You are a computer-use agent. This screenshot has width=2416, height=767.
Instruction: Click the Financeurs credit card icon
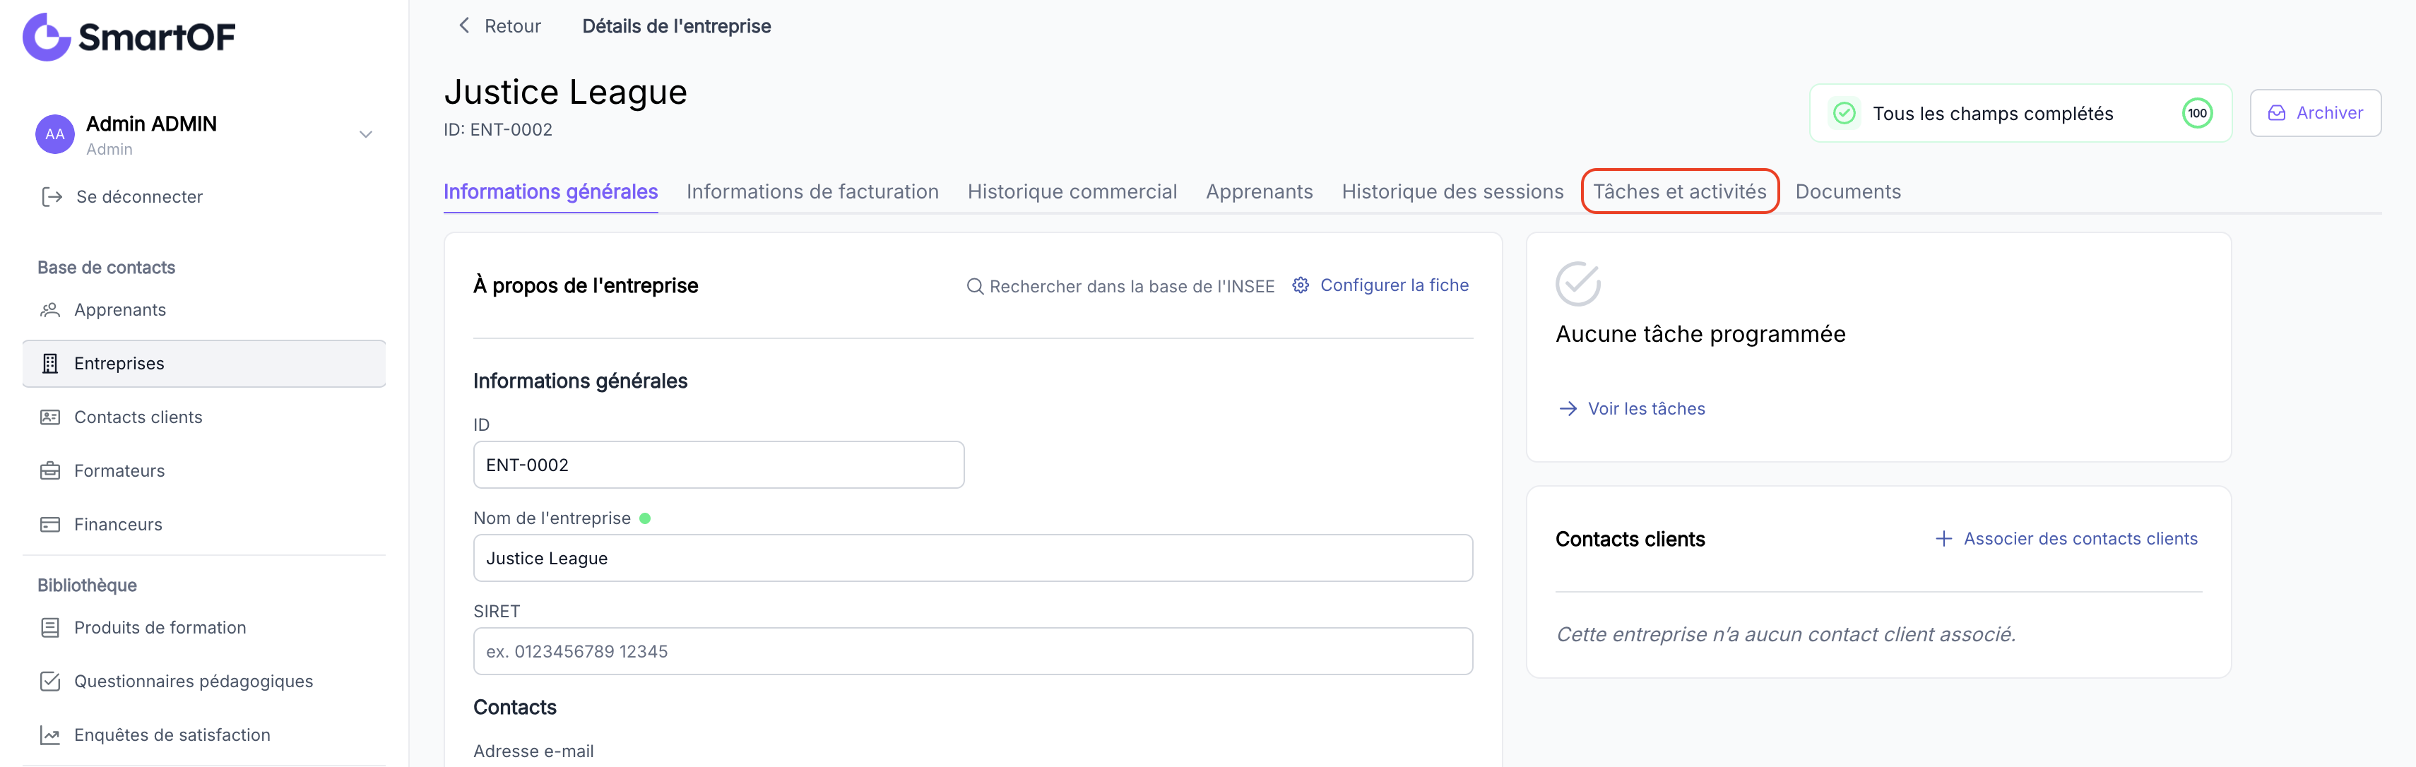pos(51,524)
